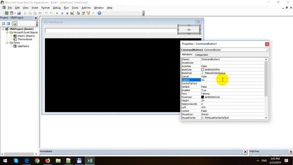Click the Reset (stop) toolbar icon
The image size is (293, 165).
click(67, 13)
